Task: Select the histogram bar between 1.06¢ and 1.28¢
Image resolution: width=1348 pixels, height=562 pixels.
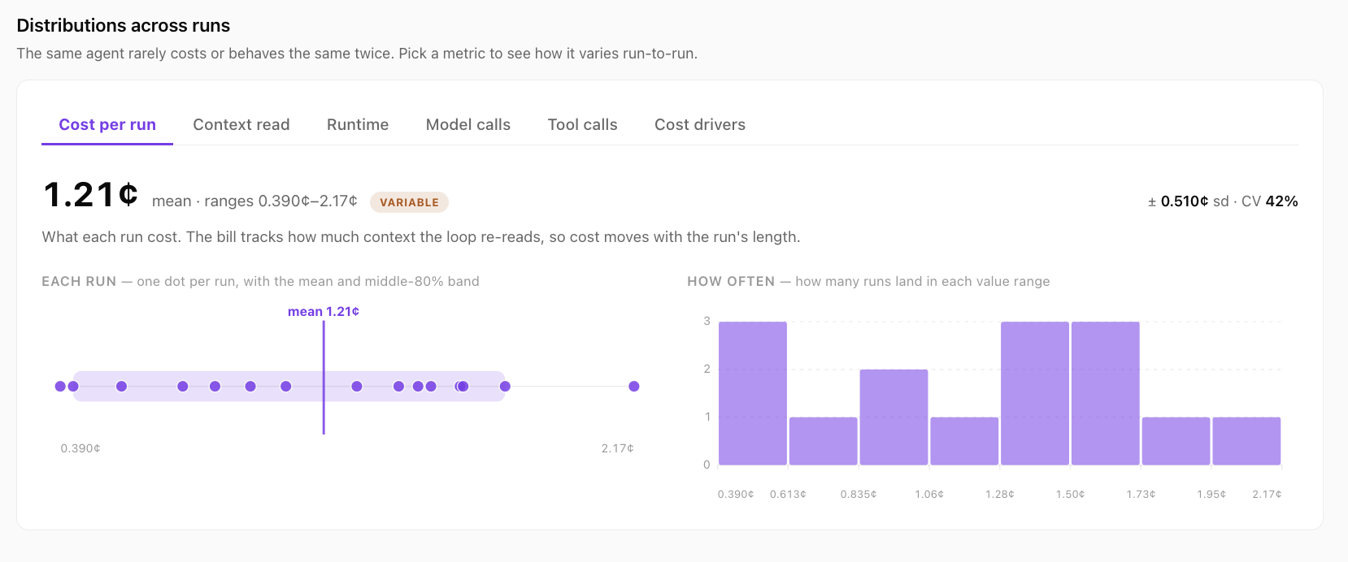Action: (964, 441)
